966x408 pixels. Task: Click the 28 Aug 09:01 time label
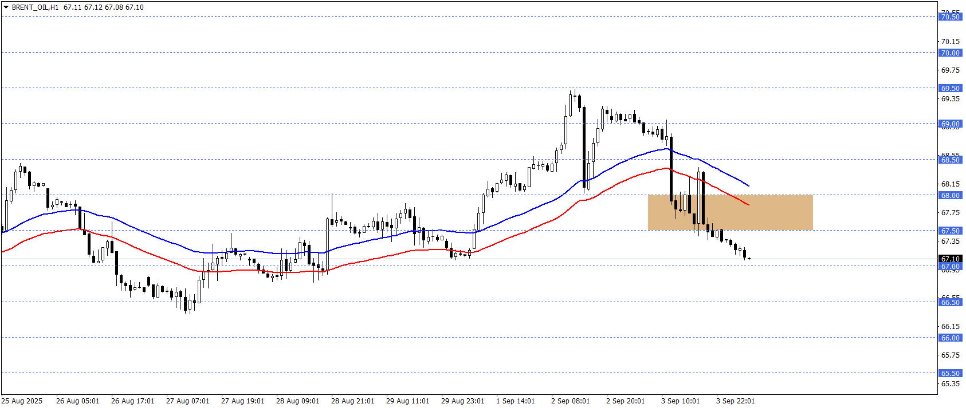coord(298,401)
